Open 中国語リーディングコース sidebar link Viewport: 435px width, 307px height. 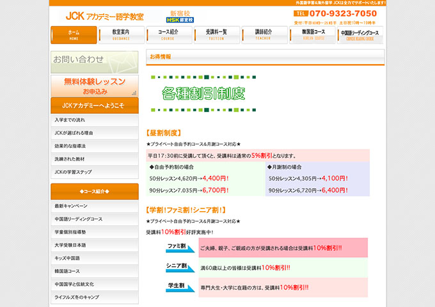95,219
